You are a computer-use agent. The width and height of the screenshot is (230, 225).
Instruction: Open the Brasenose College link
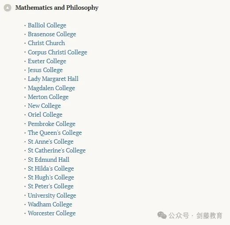pos(52,34)
